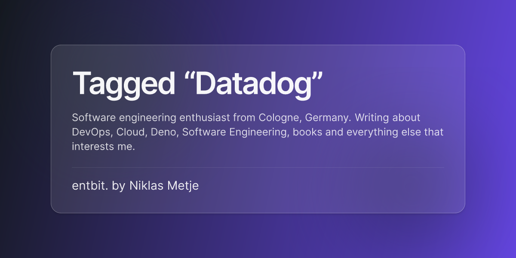Click the words "interests me." in the description

[104, 146]
